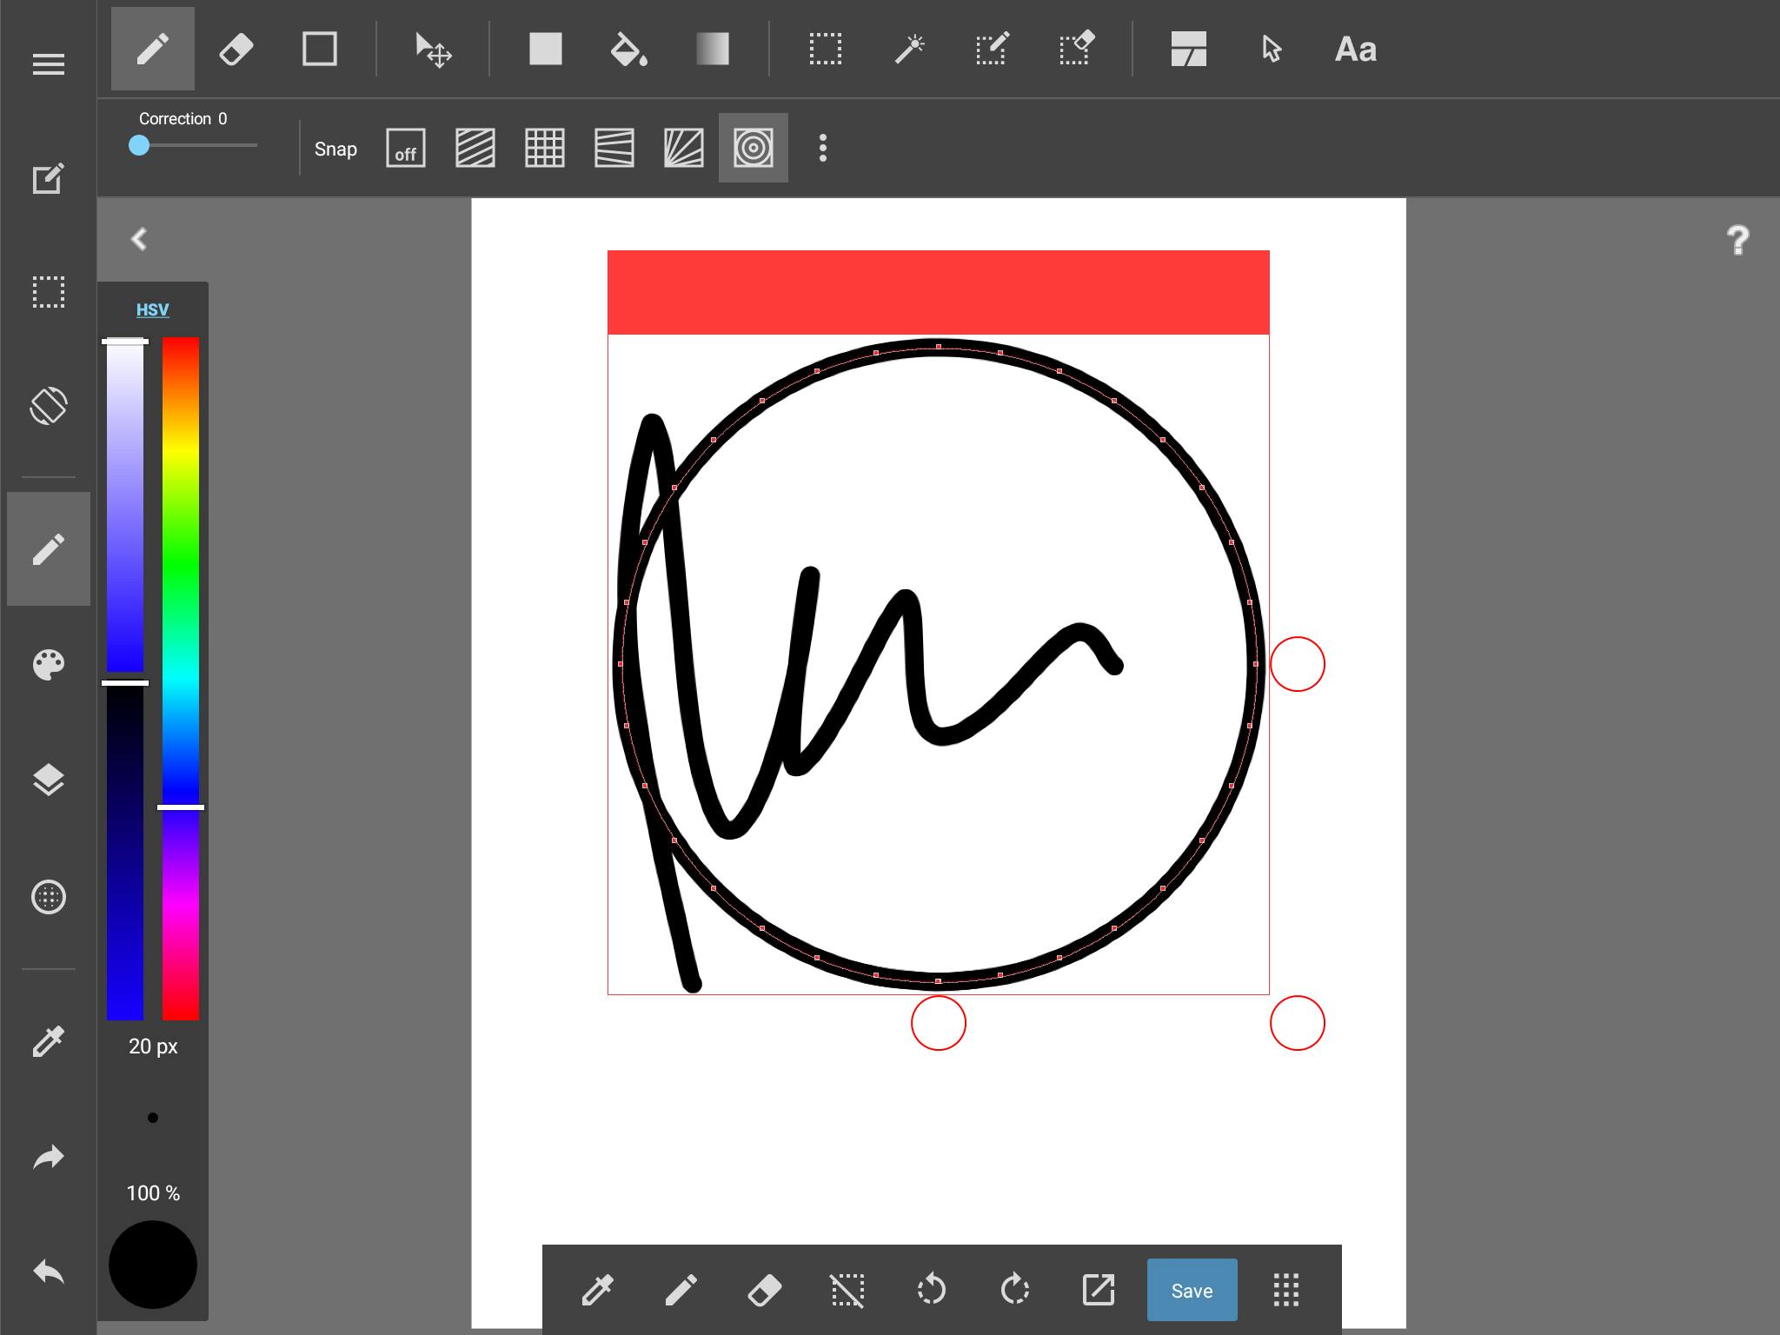Switch color mode via HSV label
Screen dimensions: 1780x1335
pyautogui.click(x=153, y=309)
